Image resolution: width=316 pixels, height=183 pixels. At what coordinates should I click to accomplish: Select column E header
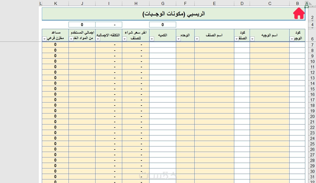(214, 3)
